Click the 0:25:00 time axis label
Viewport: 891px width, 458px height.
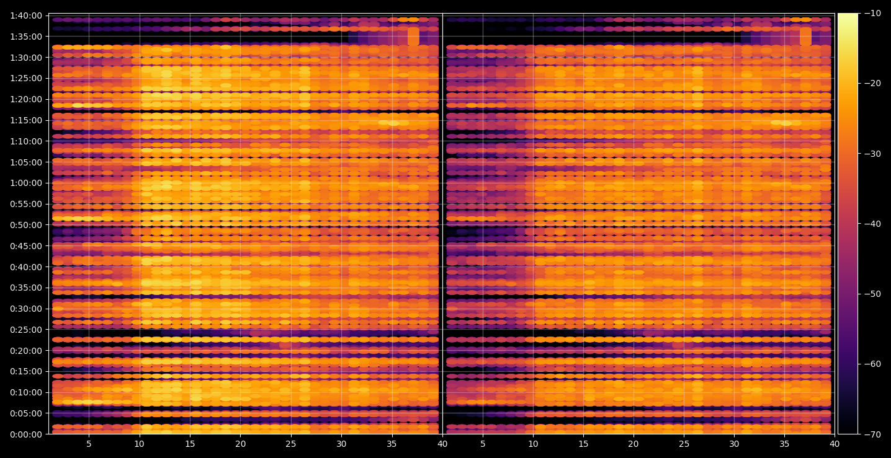[x=26, y=329]
